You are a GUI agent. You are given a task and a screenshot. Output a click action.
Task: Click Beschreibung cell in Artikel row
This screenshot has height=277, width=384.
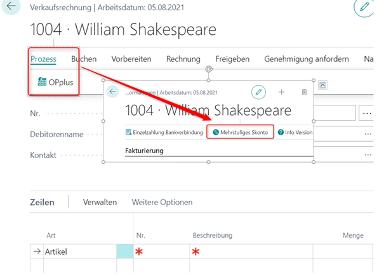[251, 251]
